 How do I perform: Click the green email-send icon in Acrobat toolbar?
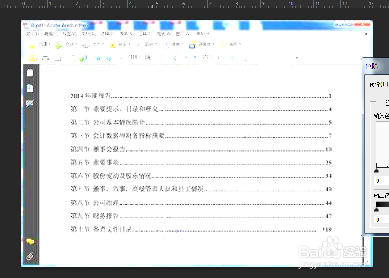tap(83, 58)
